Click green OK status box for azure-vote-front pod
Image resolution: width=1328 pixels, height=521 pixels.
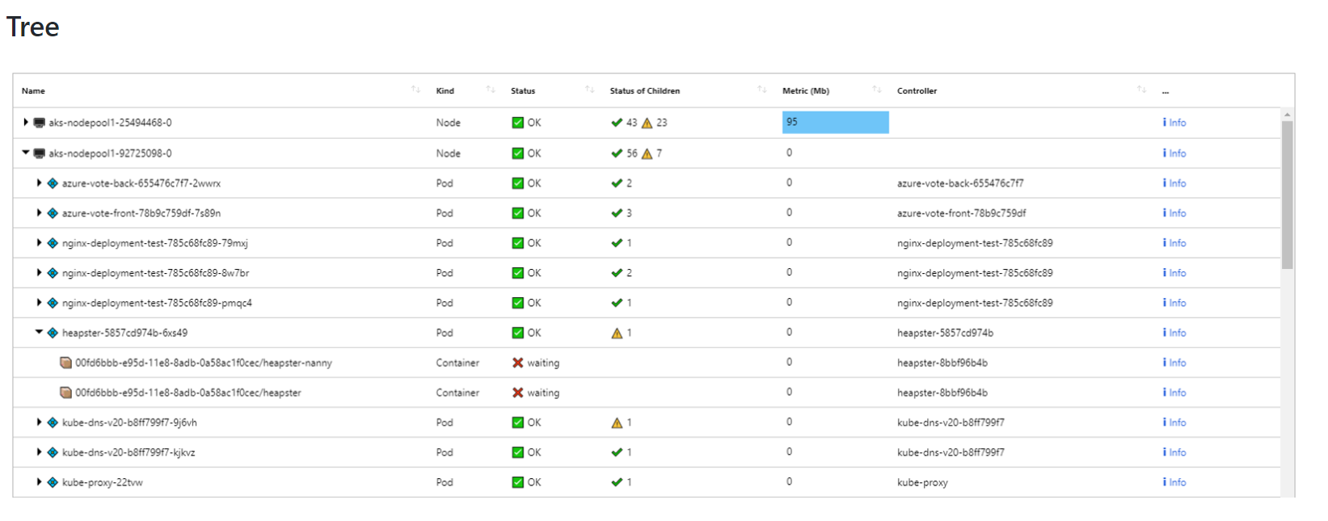(x=517, y=213)
